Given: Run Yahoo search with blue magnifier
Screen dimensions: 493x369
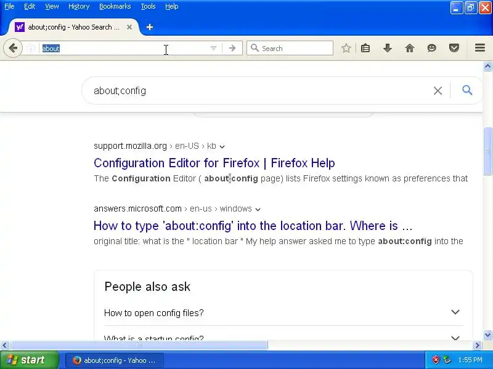Looking at the screenshot, I should coord(467,90).
